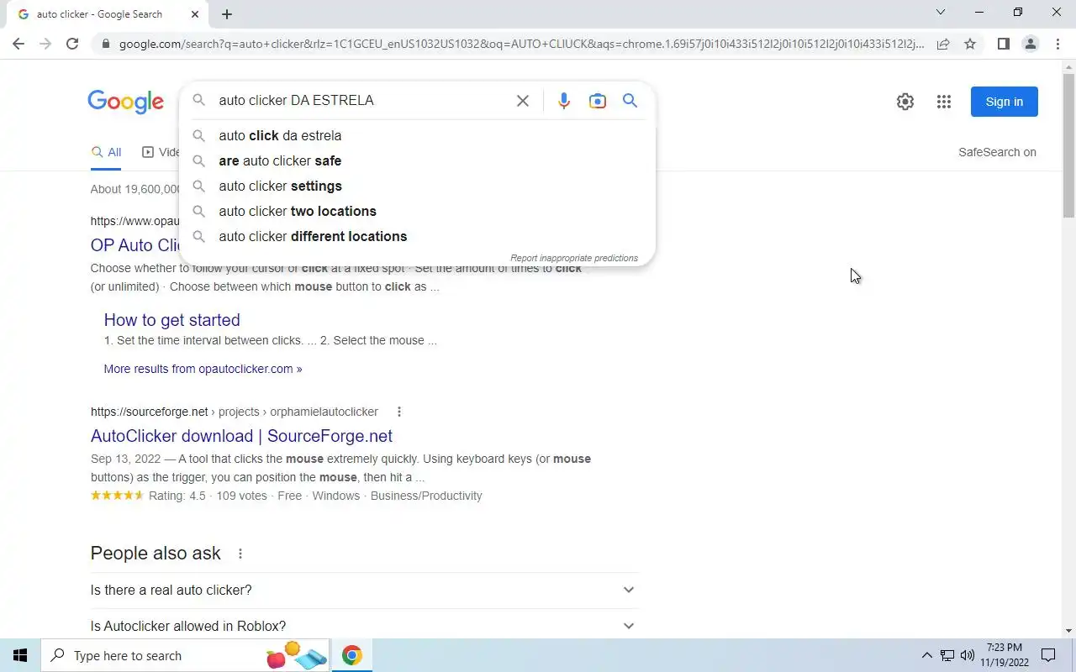Open Google quick settings gear
The height and width of the screenshot is (672, 1076).
click(905, 102)
